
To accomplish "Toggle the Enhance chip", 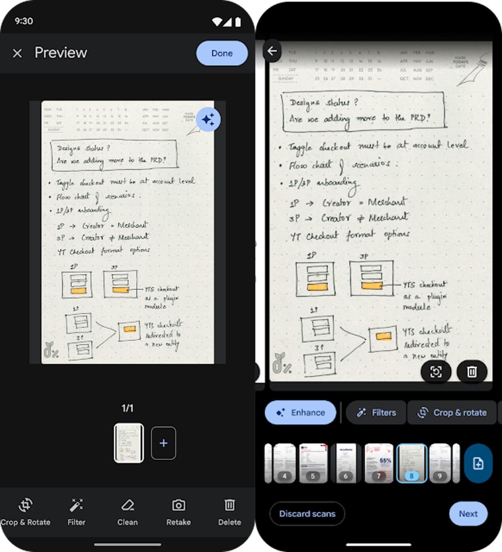I will (300, 413).
